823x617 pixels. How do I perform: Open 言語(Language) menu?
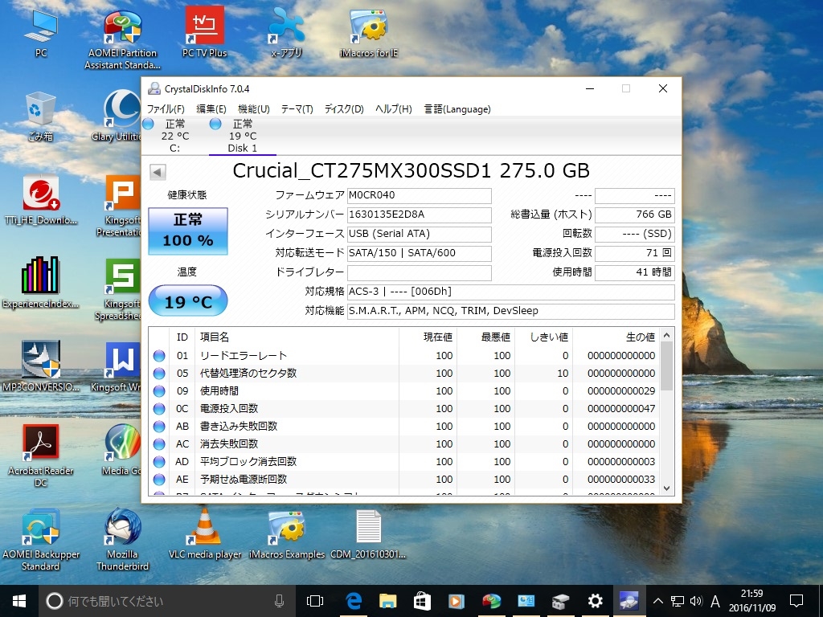(x=457, y=109)
